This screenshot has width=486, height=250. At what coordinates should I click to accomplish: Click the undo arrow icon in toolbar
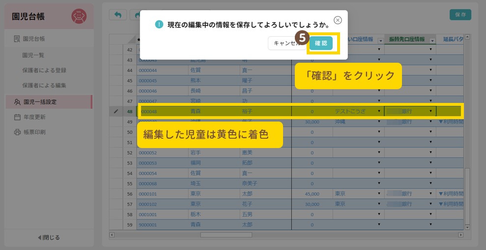tap(117, 15)
